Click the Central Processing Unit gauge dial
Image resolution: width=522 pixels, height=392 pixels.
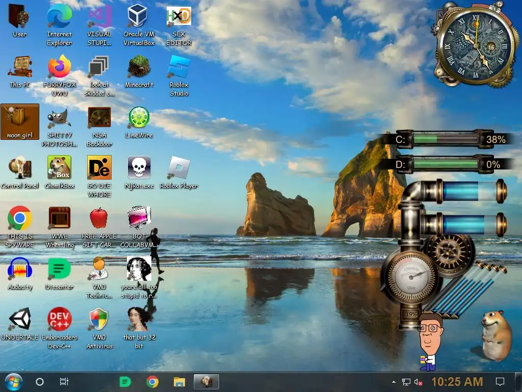click(x=411, y=276)
